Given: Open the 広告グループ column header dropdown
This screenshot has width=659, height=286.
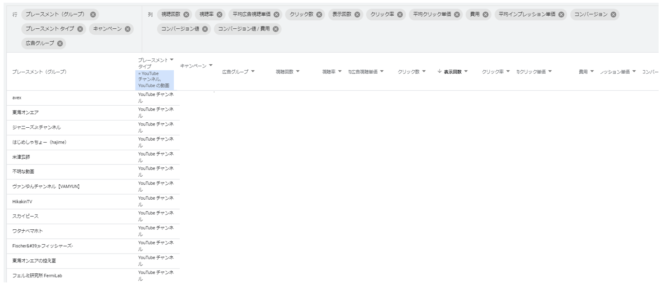Looking at the screenshot, I should coord(253,71).
